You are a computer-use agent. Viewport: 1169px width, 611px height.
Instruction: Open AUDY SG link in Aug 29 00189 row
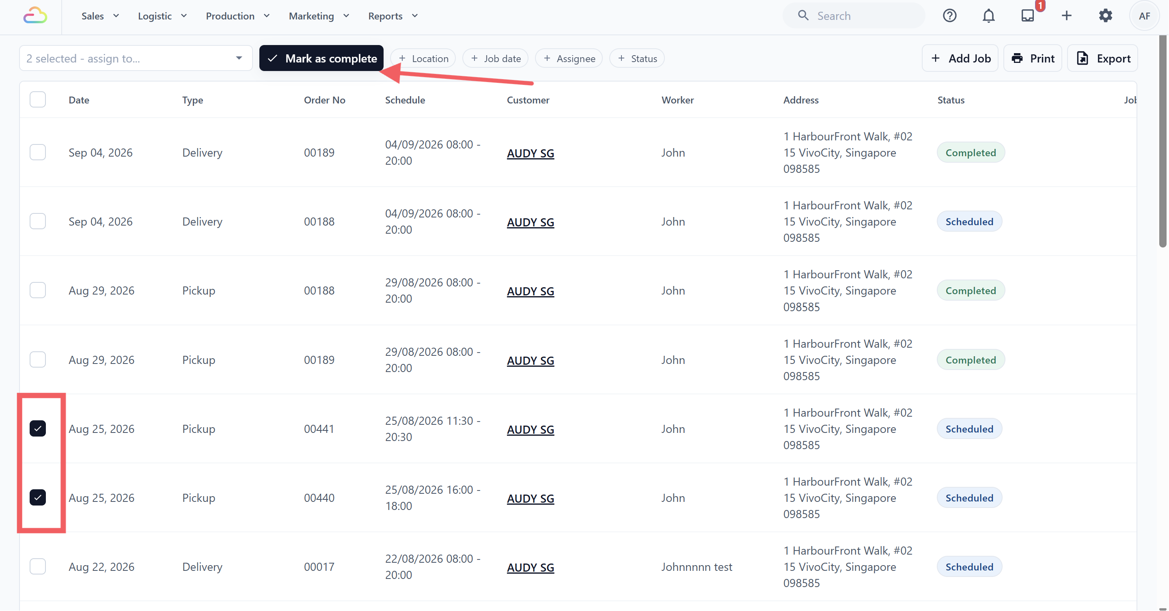pos(531,361)
